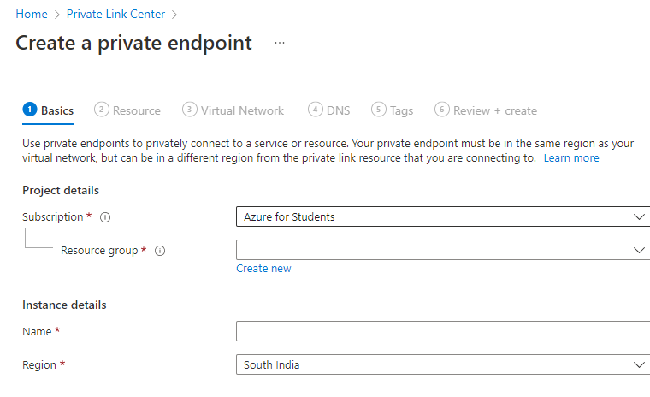650x397 pixels.
Task: Click the step 6 Review number circle
Action: click(442, 110)
